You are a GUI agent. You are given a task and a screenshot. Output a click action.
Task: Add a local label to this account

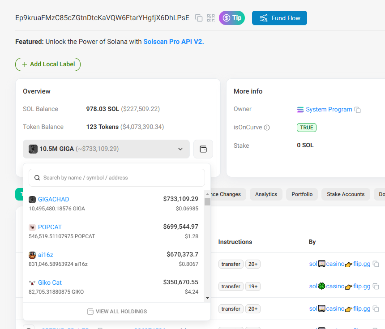48,64
